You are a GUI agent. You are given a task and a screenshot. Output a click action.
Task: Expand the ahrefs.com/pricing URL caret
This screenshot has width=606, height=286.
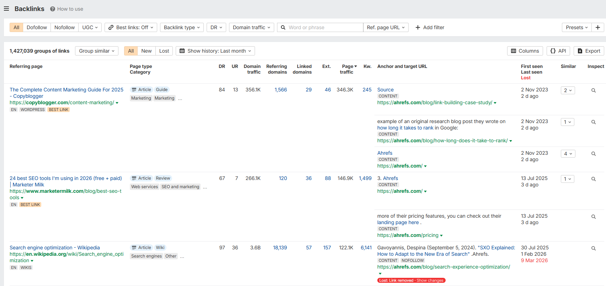pos(441,236)
